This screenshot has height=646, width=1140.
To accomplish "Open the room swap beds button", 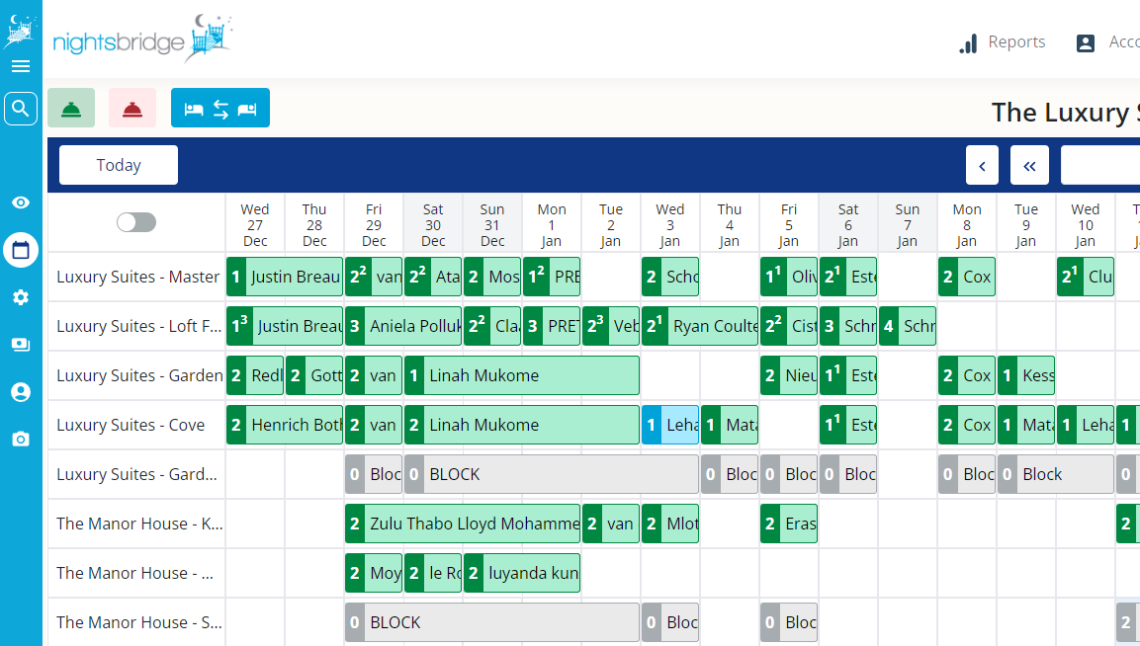I will point(220,109).
